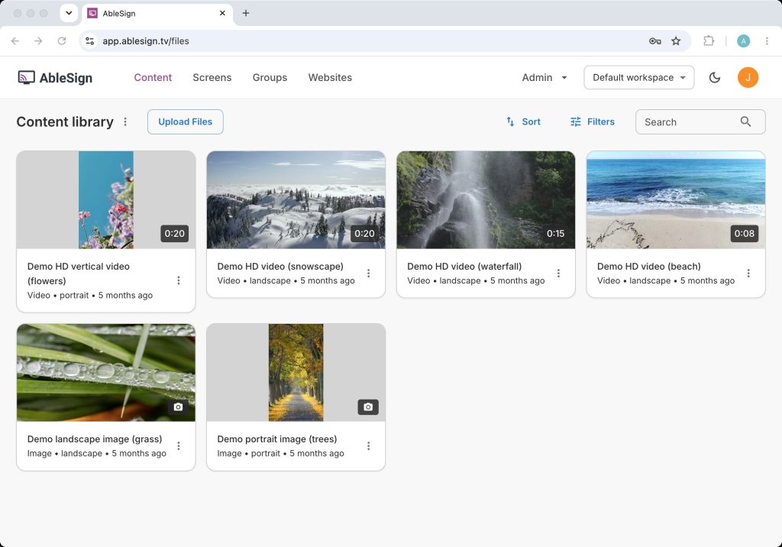Open the Filters panel
The width and height of the screenshot is (782, 547).
point(593,121)
